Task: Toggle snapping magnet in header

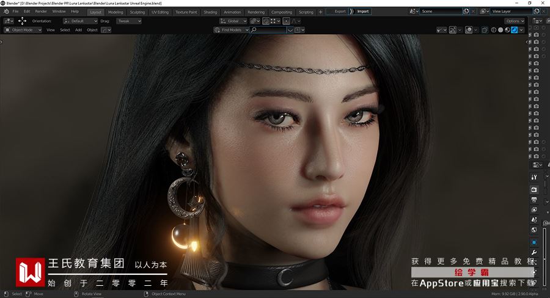Action: pos(266,21)
